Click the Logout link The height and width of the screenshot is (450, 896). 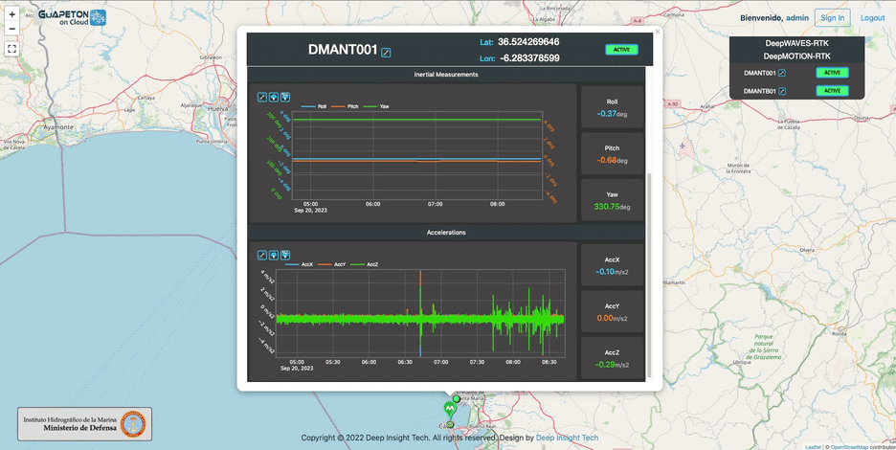(x=872, y=18)
